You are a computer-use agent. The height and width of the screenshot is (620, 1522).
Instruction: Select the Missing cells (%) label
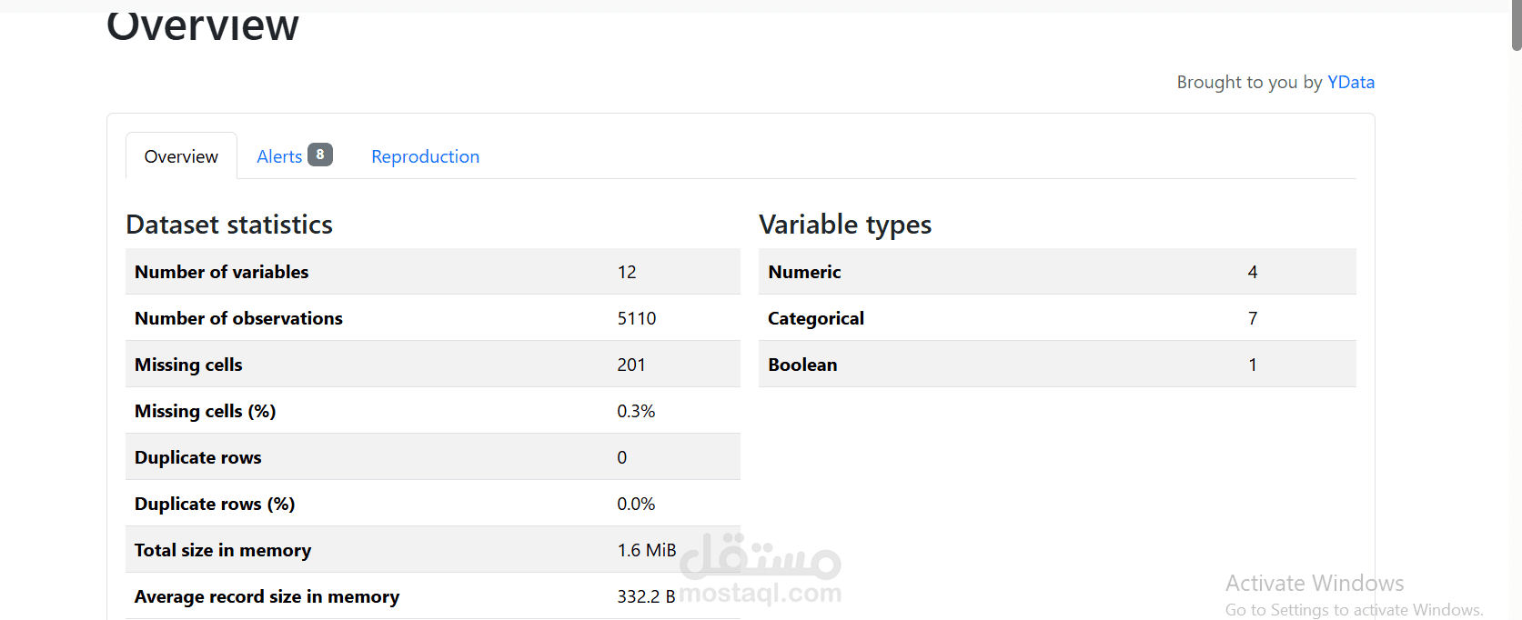[x=206, y=411]
